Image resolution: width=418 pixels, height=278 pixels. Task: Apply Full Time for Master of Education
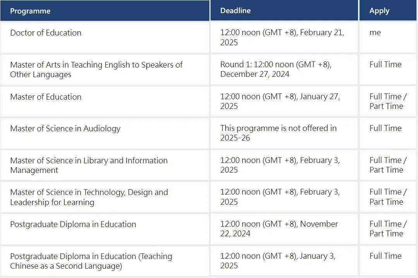point(385,97)
